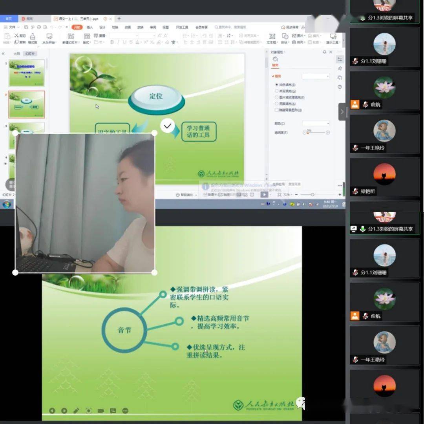Click the 新建幻灯片 new slide icon
Image resolution: width=424 pixels, height=424 pixels.
tap(71, 36)
